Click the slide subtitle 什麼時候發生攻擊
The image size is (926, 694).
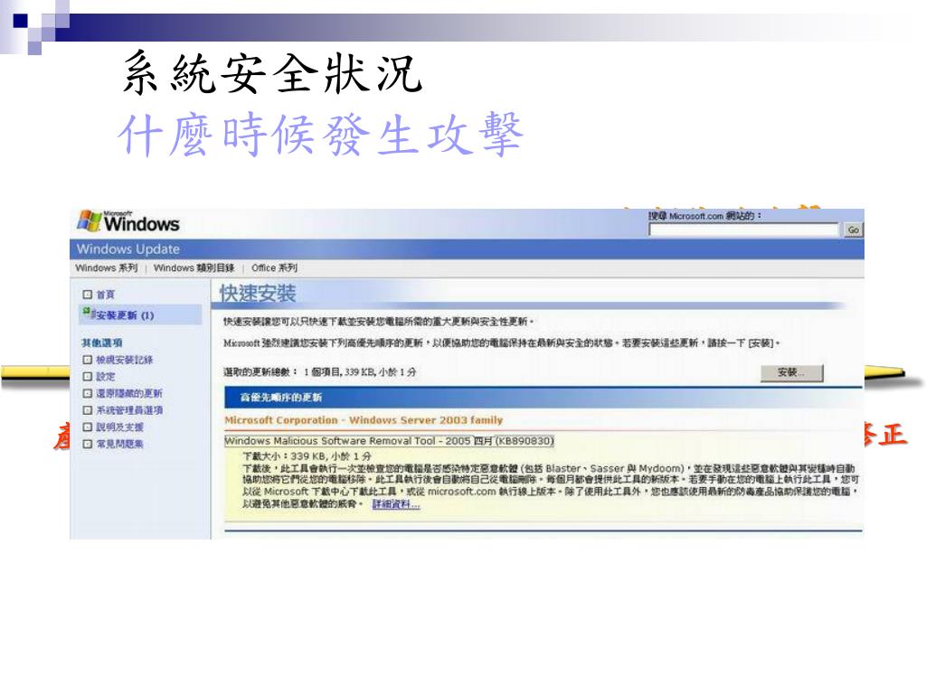point(321,135)
